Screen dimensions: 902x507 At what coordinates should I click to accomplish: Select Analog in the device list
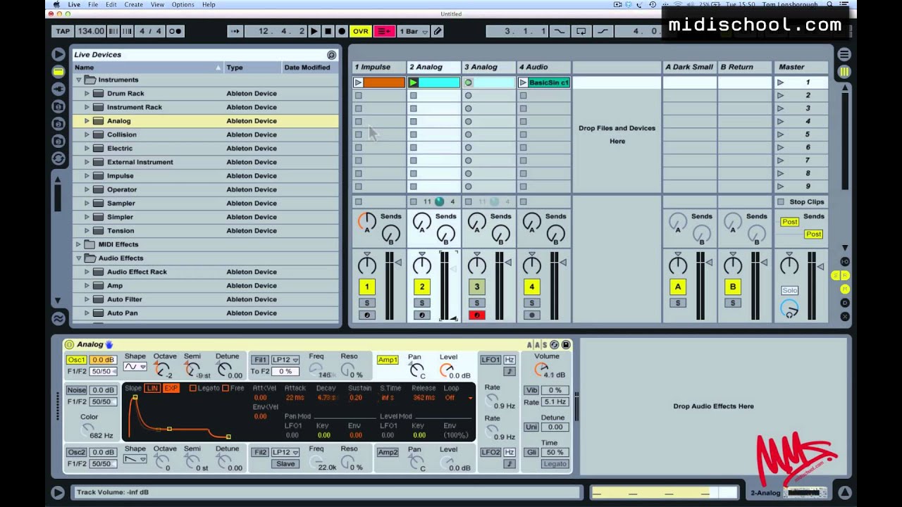[205, 120]
